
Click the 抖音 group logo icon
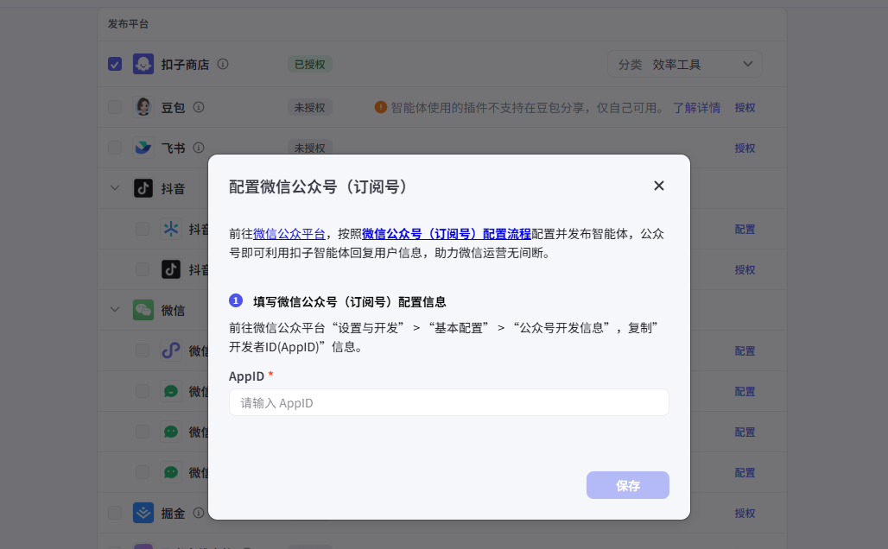[143, 188]
